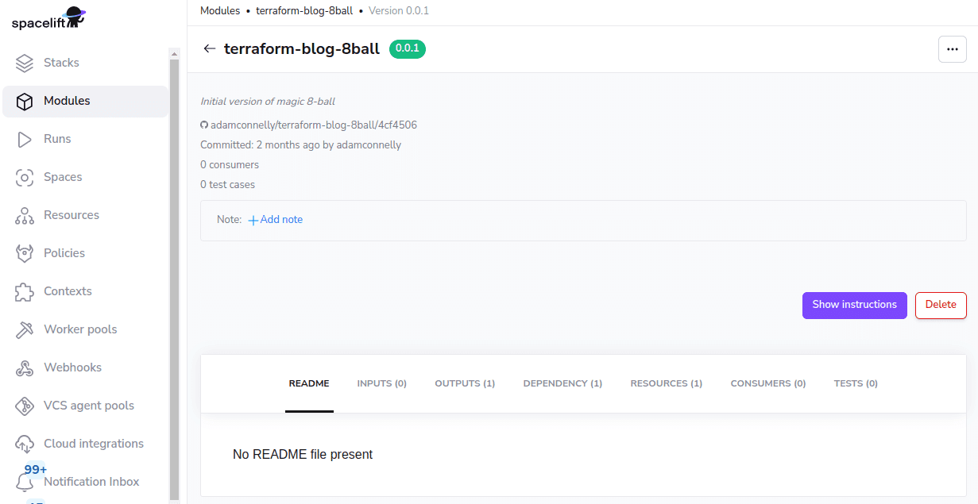Click the Runs play icon

(x=25, y=139)
